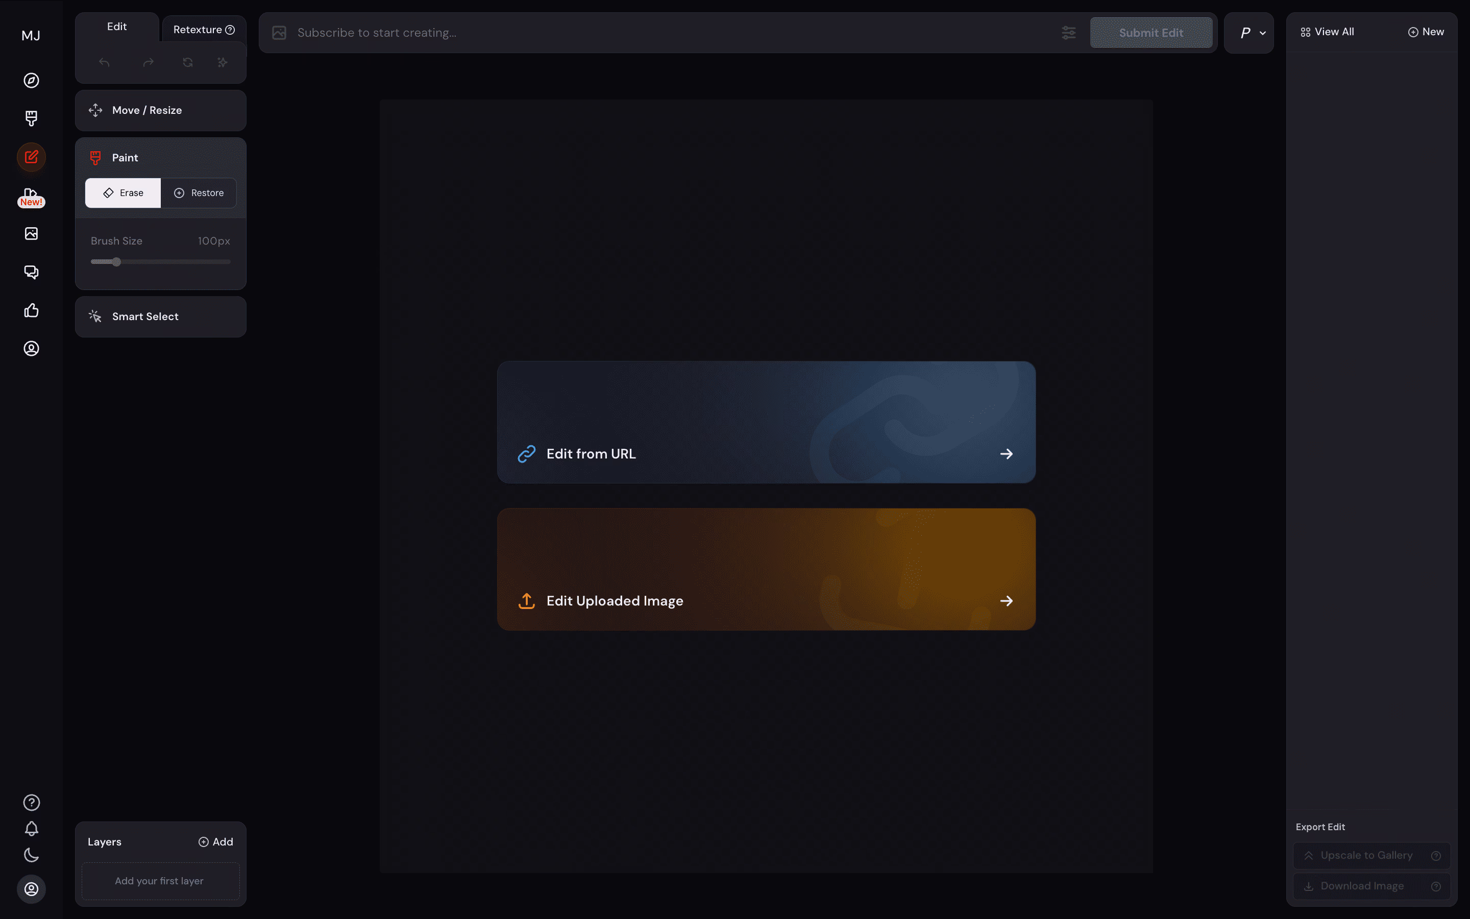Open the Edit Uploaded Image card
This screenshot has width=1470, height=919.
[766, 569]
